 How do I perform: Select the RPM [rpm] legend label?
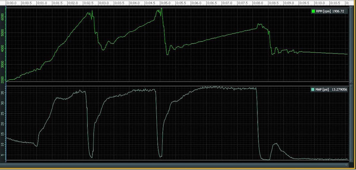point(323,12)
